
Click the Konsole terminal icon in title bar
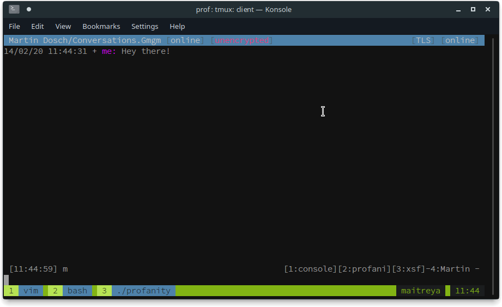click(14, 9)
